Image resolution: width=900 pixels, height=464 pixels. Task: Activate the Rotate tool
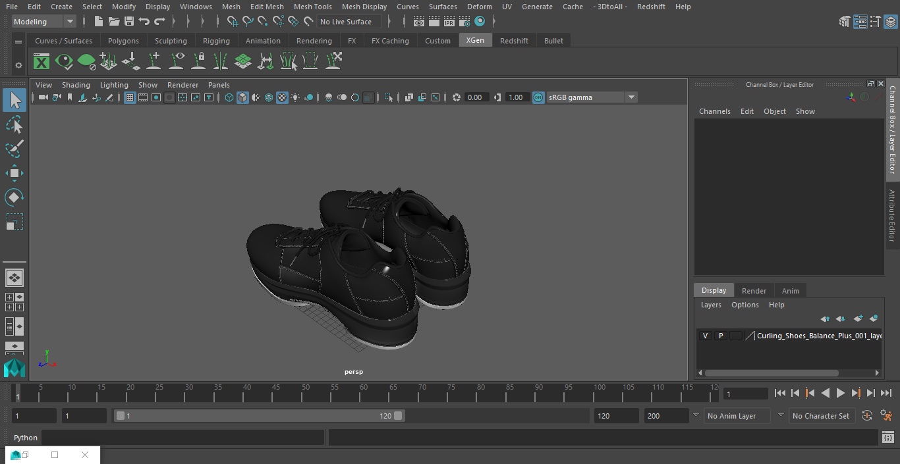[14, 197]
